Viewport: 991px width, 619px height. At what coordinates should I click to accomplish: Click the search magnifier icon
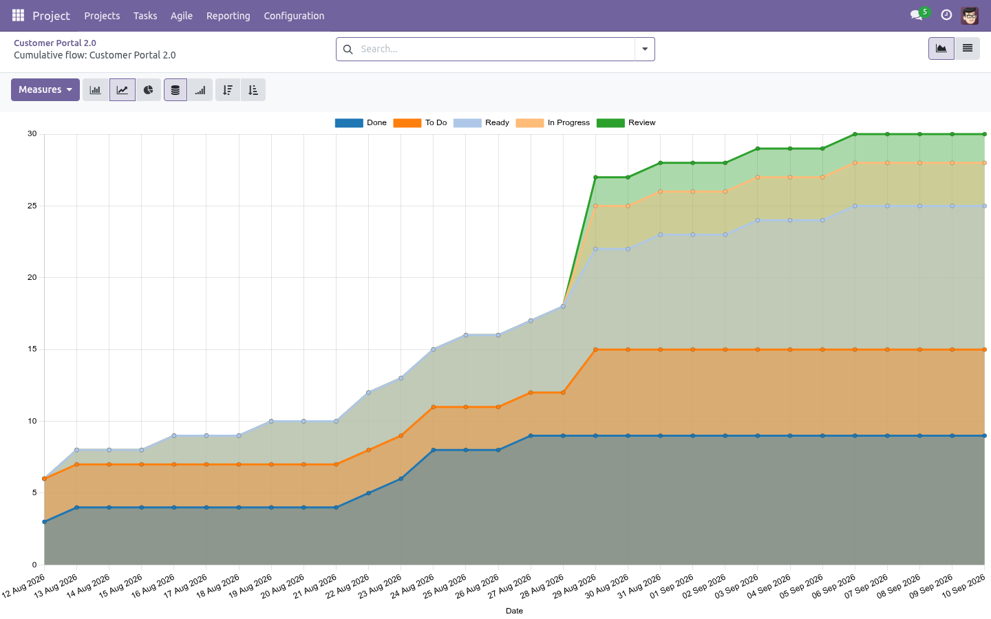click(348, 49)
